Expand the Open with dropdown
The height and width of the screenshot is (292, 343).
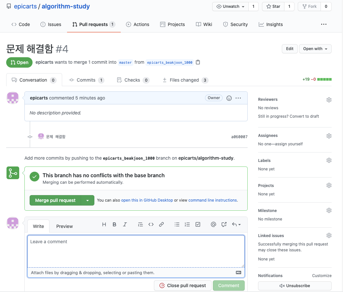coord(315,49)
